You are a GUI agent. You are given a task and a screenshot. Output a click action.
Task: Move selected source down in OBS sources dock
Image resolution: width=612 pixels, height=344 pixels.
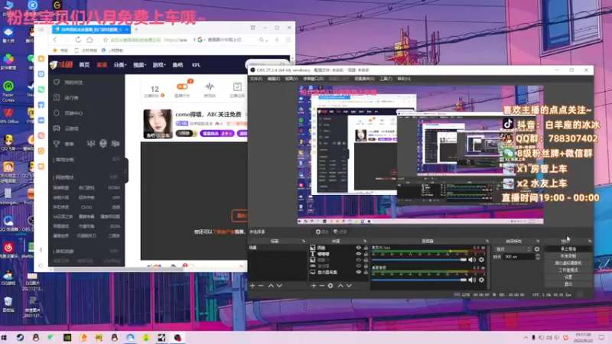pyautogui.click(x=349, y=286)
